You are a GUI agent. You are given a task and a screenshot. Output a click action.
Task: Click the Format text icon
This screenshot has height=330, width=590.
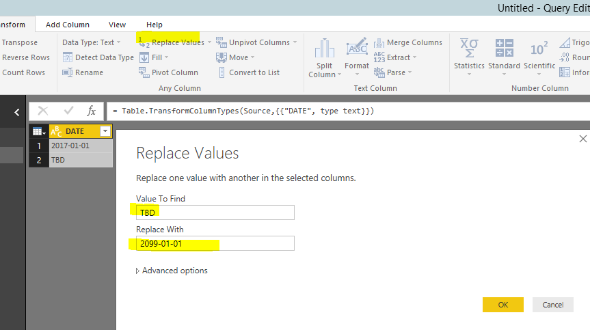(357, 47)
